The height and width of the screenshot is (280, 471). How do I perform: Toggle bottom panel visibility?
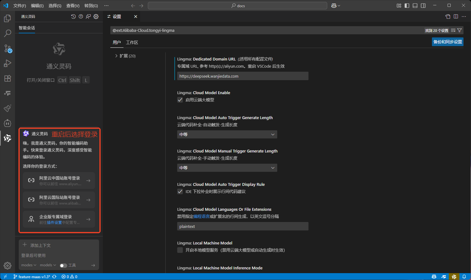point(415,6)
